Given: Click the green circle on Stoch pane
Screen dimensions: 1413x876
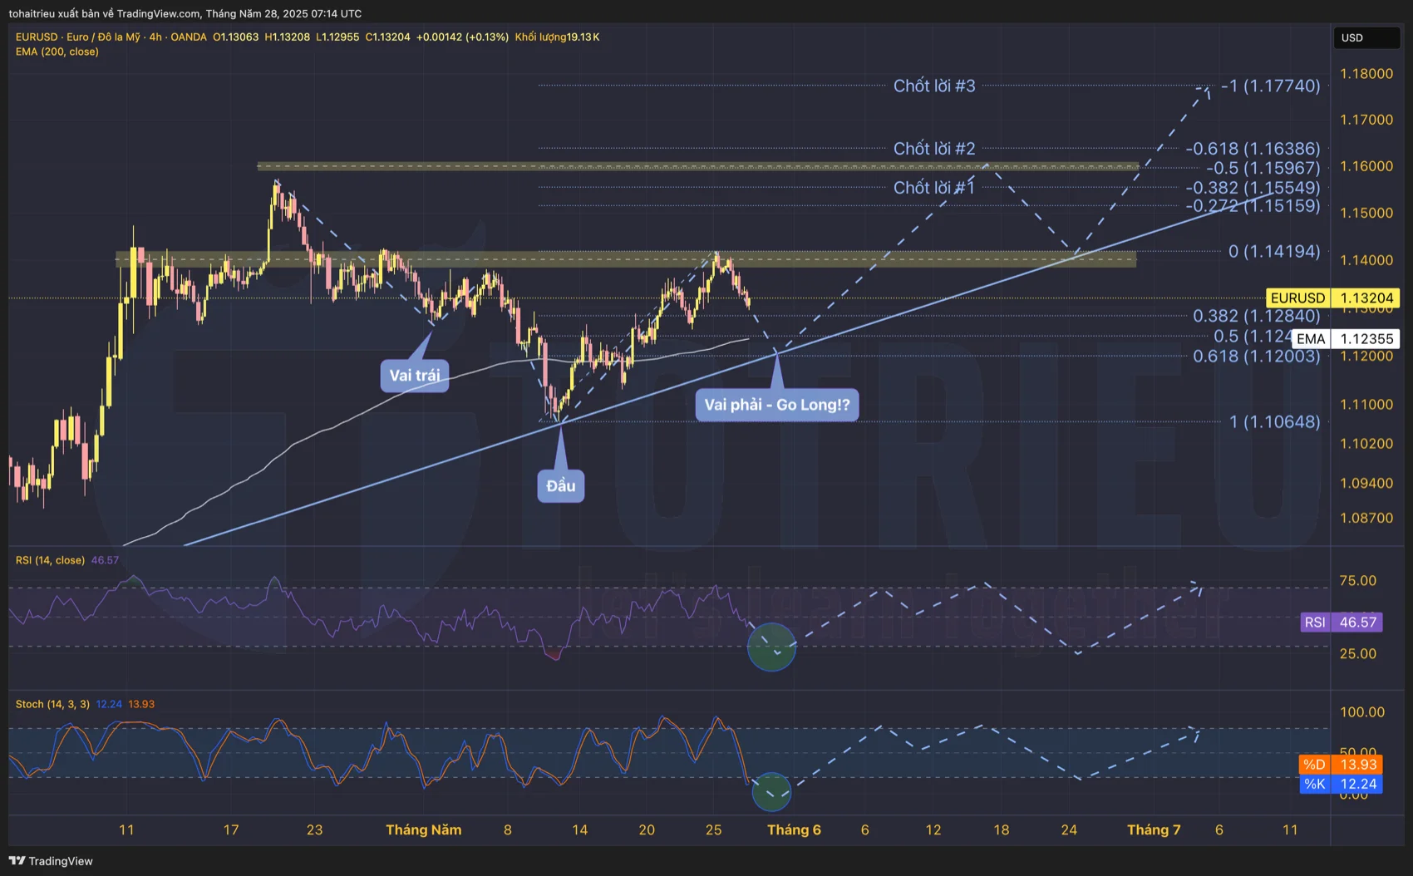Looking at the screenshot, I should [x=771, y=791].
